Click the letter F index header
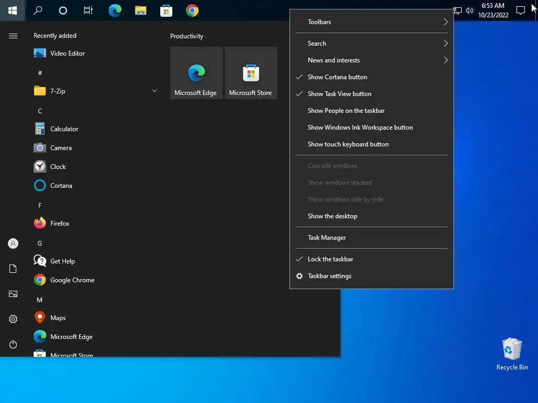538x403 pixels. 40,206
